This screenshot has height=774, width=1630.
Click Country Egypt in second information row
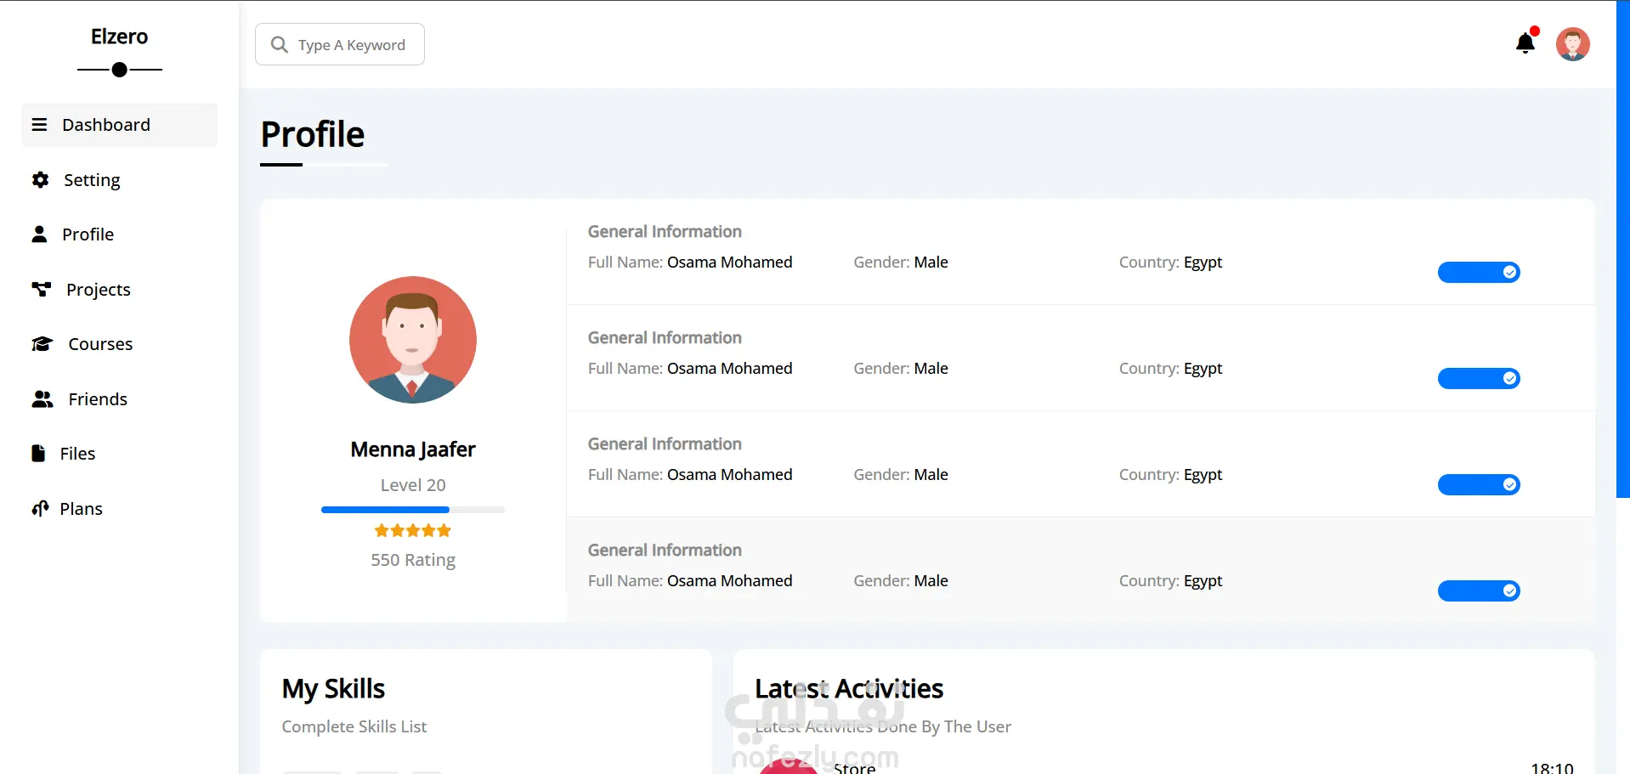[1170, 369]
